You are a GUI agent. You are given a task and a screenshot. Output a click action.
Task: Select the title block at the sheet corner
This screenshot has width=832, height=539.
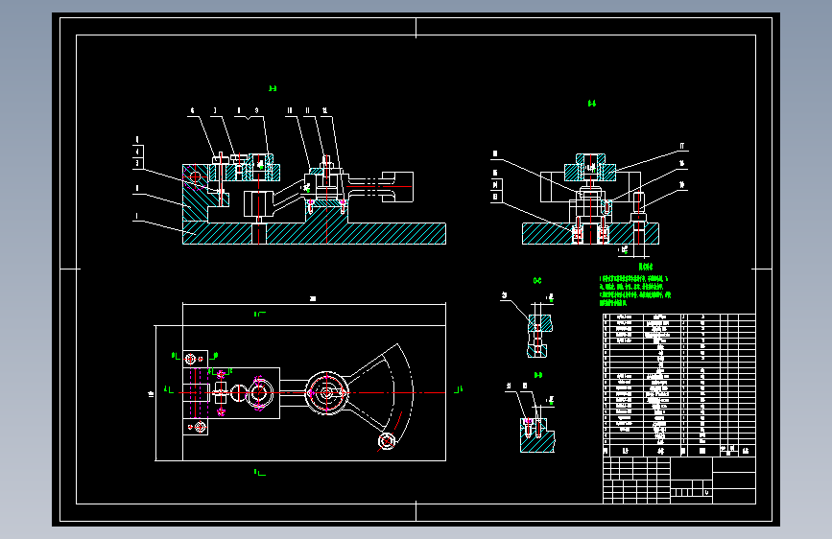(x=679, y=480)
